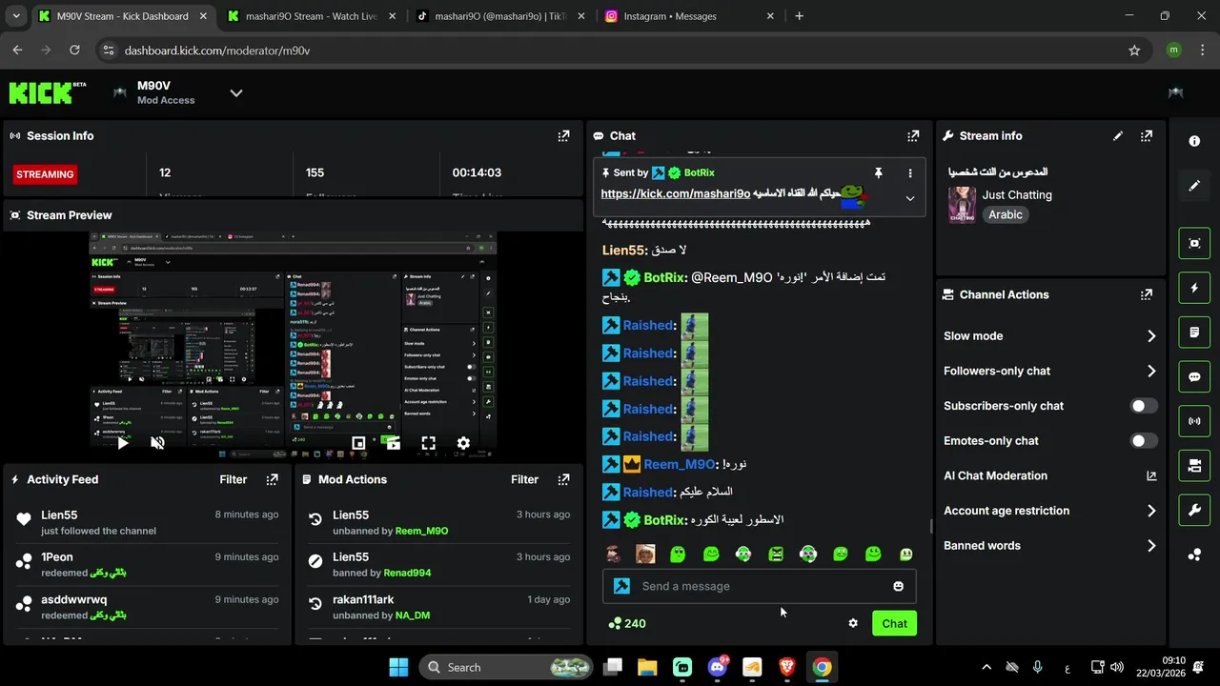Open Activity Feed Filter menu
Viewport: 1220px width, 686px height.
coord(234,480)
